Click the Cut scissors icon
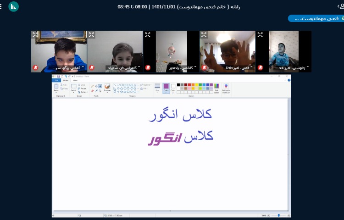Viewport: 344px width, 220px height. tap(61, 85)
